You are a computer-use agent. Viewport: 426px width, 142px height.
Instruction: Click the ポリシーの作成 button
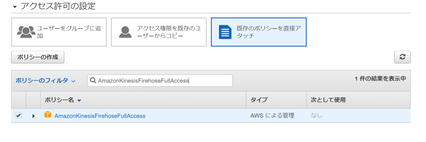[38, 57]
